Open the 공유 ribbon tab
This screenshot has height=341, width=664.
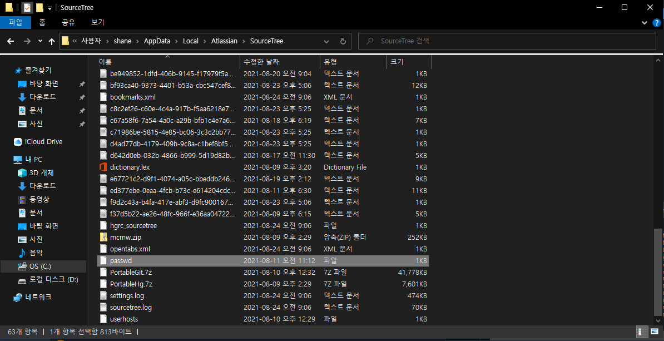[x=68, y=22]
